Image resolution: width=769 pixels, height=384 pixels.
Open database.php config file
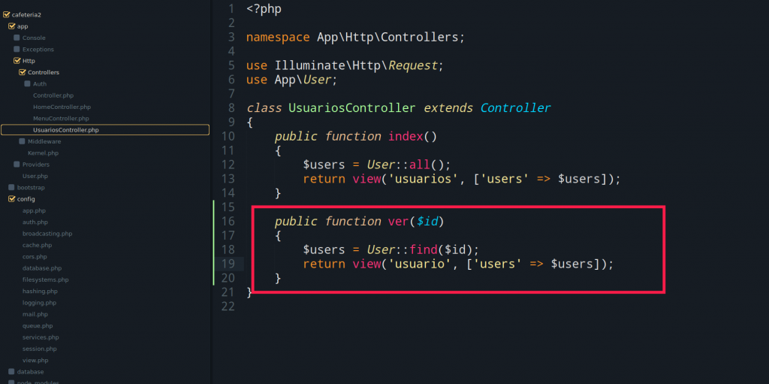tap(42, 268)
